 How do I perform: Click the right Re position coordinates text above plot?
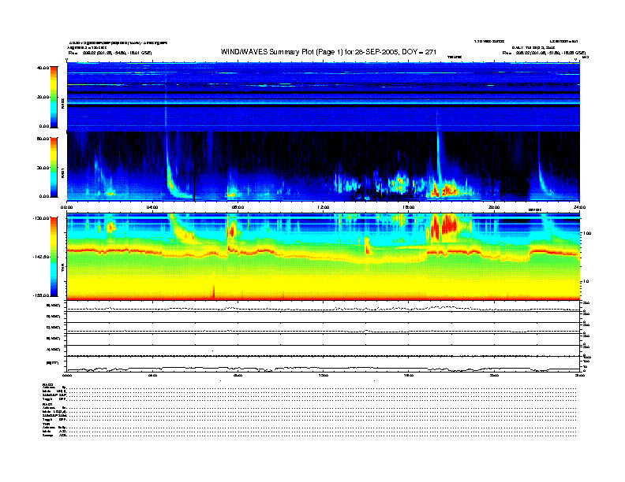(544, 53)
